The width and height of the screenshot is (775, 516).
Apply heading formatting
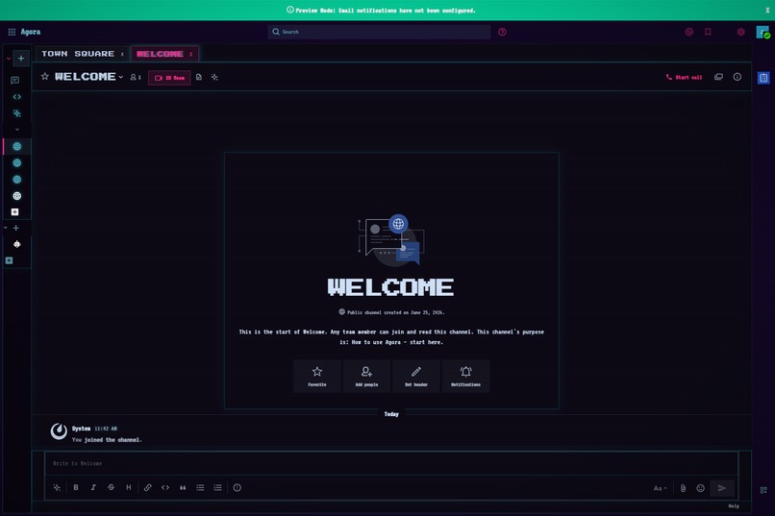tap(129, 488)
